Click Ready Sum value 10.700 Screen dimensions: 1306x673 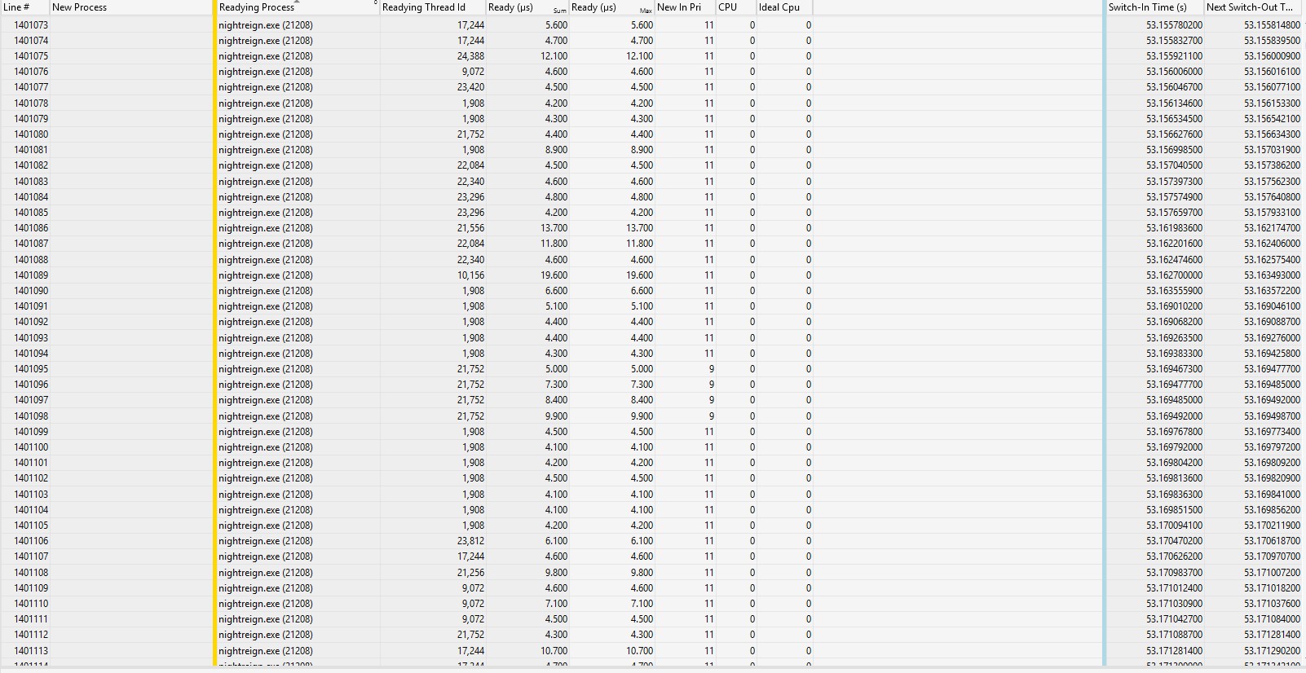[x=554, y=651]
